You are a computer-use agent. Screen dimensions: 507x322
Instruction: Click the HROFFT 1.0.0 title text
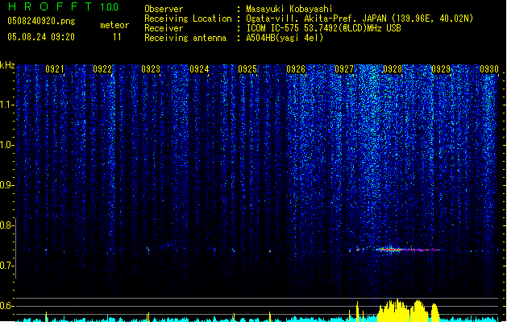click(64, 6)
